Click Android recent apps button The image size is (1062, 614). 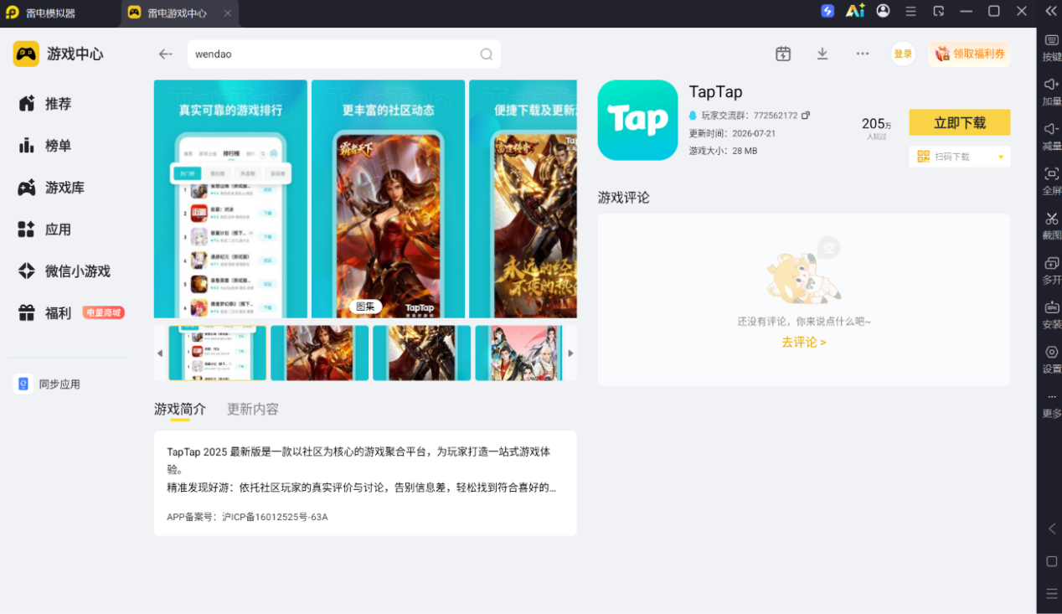pyautogui.click(x=1052, y=593)
